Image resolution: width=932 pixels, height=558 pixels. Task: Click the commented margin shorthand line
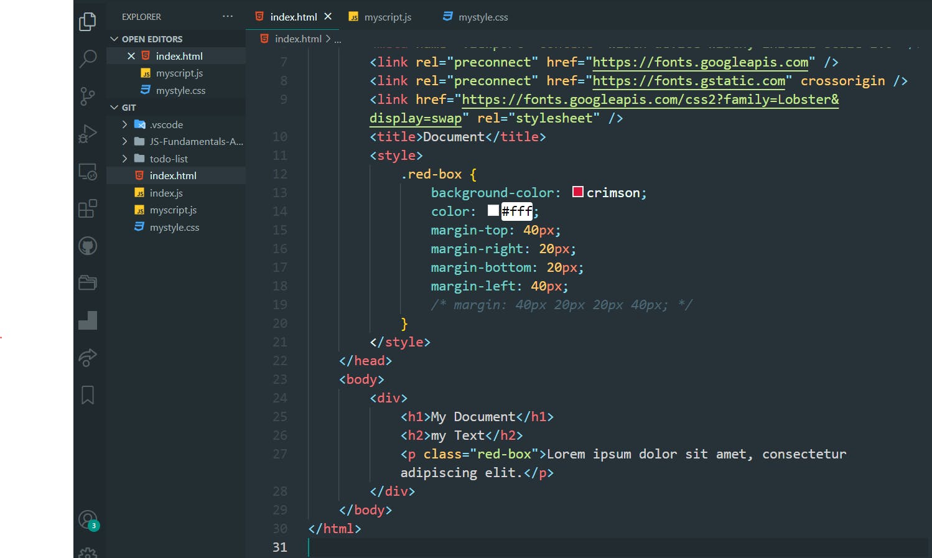pos(562,305)
